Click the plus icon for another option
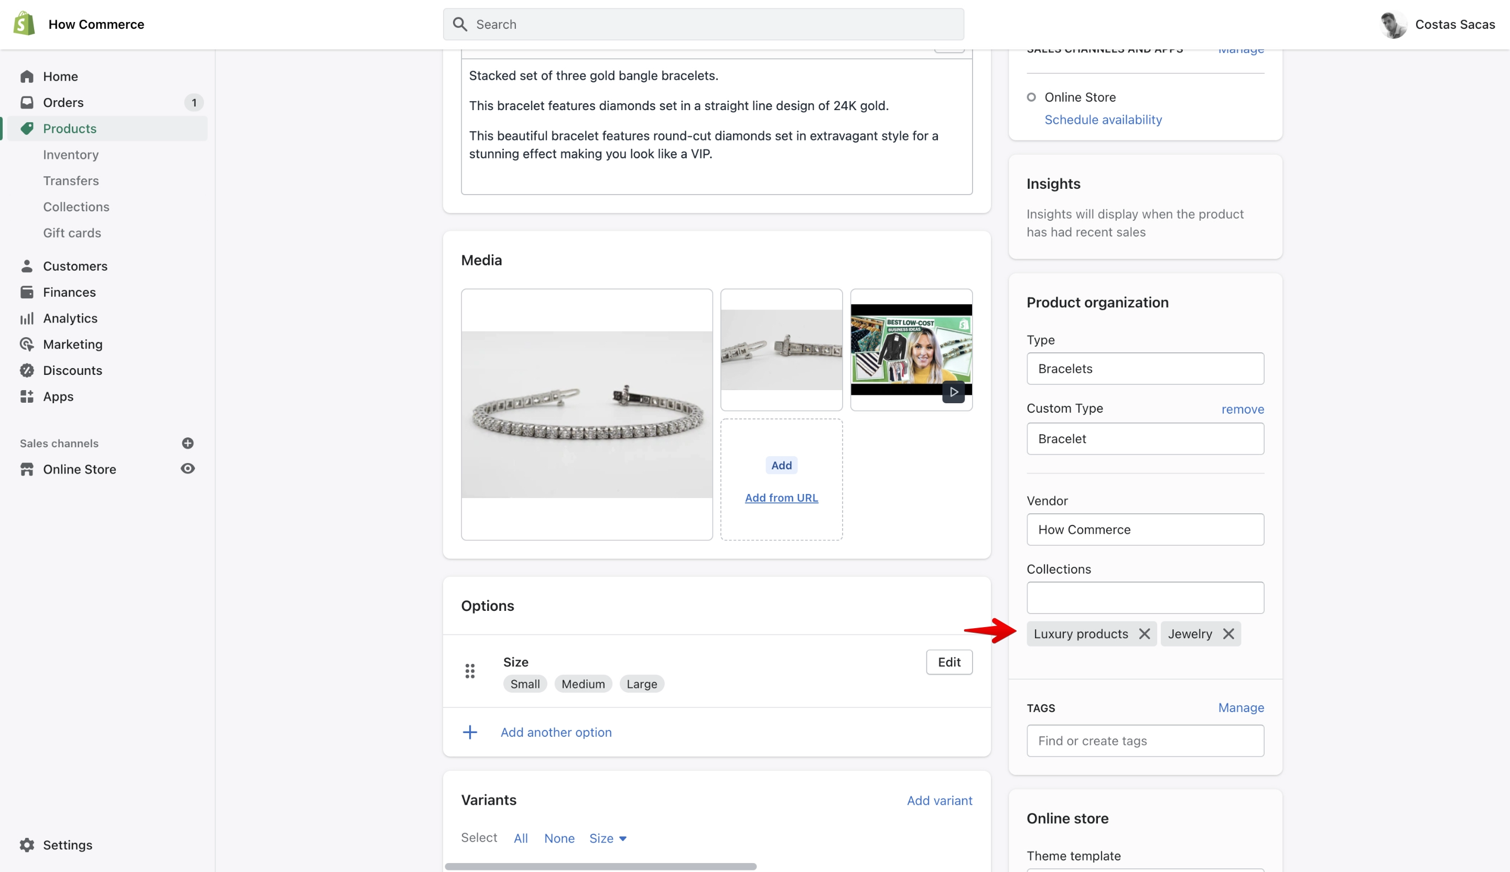The width and height of the screenshot is (1510, 872). 470,733
